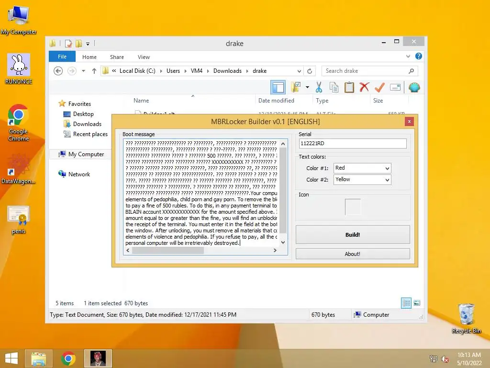Click the orange checkmark toolbar icon
Image resolution: width=490 pixels, height=368 pixels.
379,87
